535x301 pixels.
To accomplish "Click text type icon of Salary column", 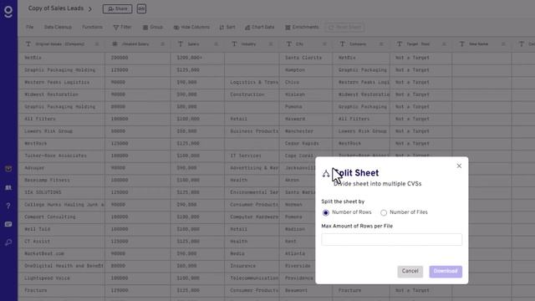I will pyautogui.click(x=181, y=44).
